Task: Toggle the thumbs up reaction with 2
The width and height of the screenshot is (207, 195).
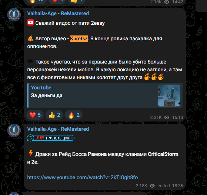Action: [54, 115]
